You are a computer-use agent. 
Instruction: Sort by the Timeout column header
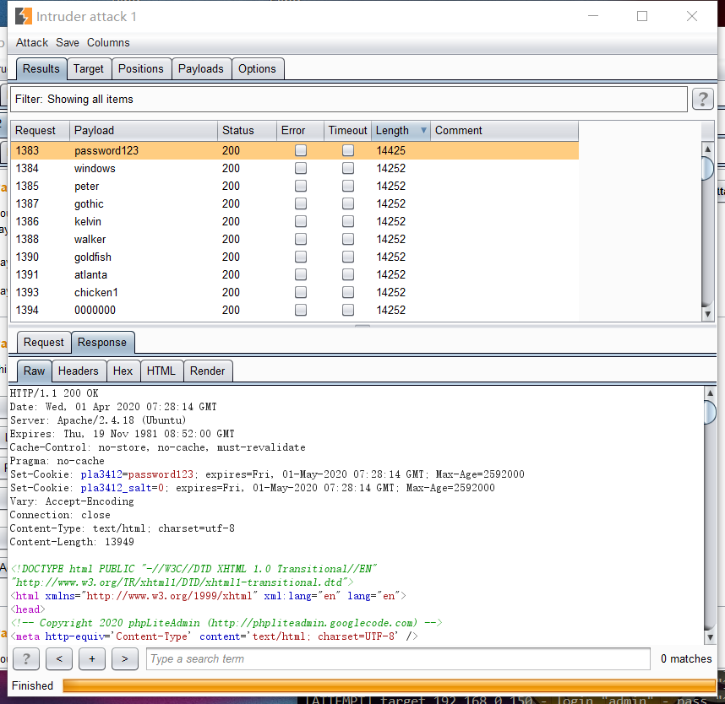pyautogui.click(x=347, y=131)
